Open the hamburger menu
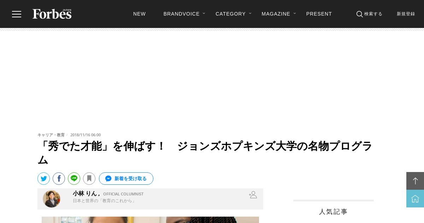 (17, 14)
